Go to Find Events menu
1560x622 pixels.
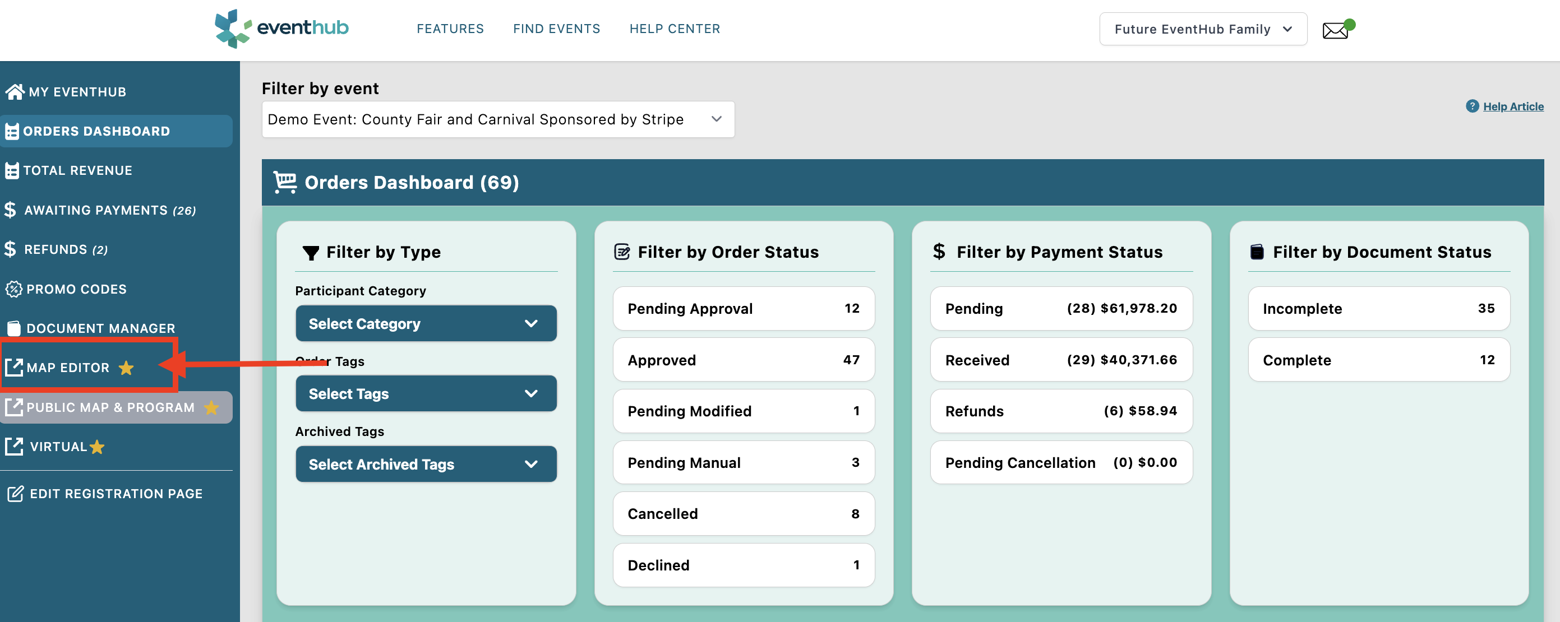(556, 29)
